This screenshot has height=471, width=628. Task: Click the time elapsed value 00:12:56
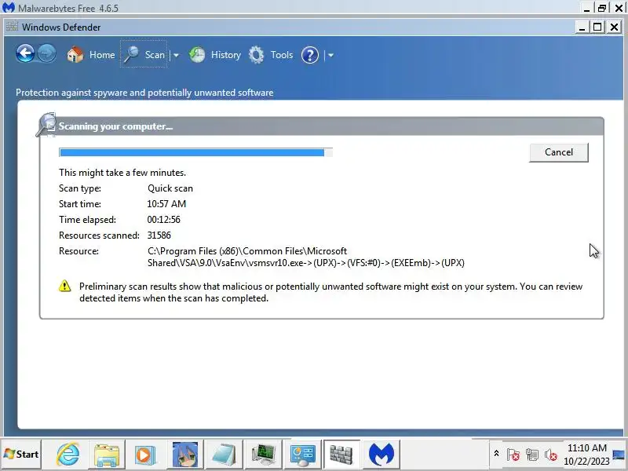(x=164, y=220)
